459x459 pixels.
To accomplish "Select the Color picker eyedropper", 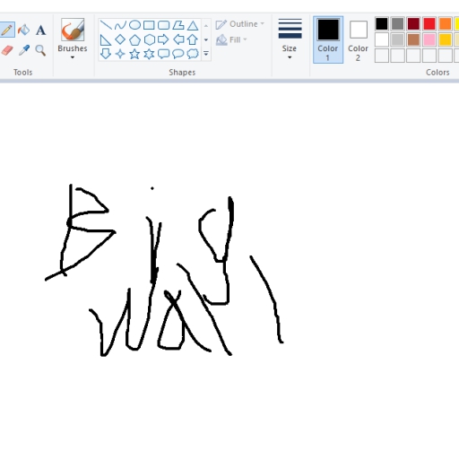I will (x=24, y=50).
